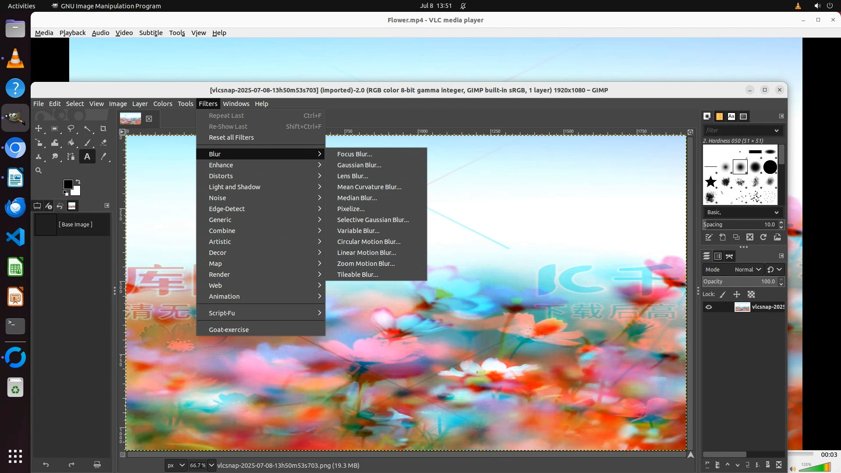Open the Colors menu

coord(163,104)
